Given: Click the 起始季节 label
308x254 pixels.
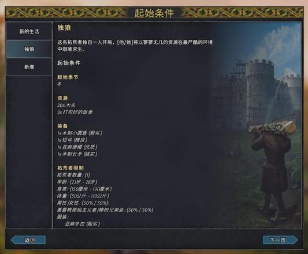Looking at the screenshot, I should coord(68,77).
